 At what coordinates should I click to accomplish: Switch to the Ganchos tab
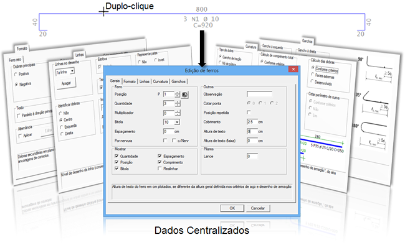(x=178, y=81)
